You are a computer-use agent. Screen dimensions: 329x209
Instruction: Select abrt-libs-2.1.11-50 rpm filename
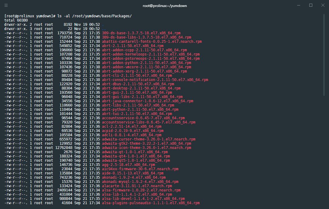point(138,105)
